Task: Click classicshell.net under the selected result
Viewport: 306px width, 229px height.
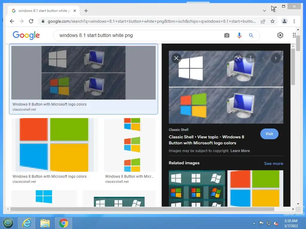Action: [24, 109]
